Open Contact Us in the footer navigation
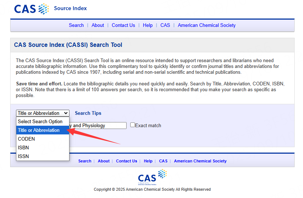This screenshot has height=198, width=303. (x=127, y=161)
